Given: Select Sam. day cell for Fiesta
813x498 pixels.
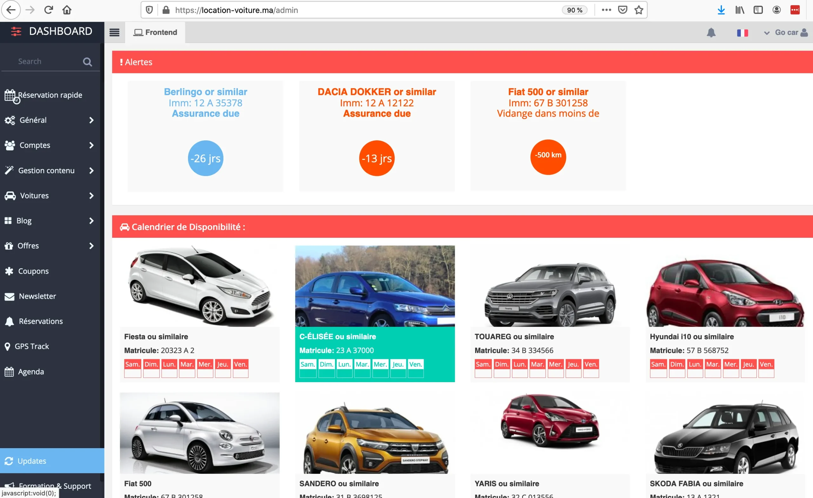Looking at the screenshot, I should coord(133,368).
